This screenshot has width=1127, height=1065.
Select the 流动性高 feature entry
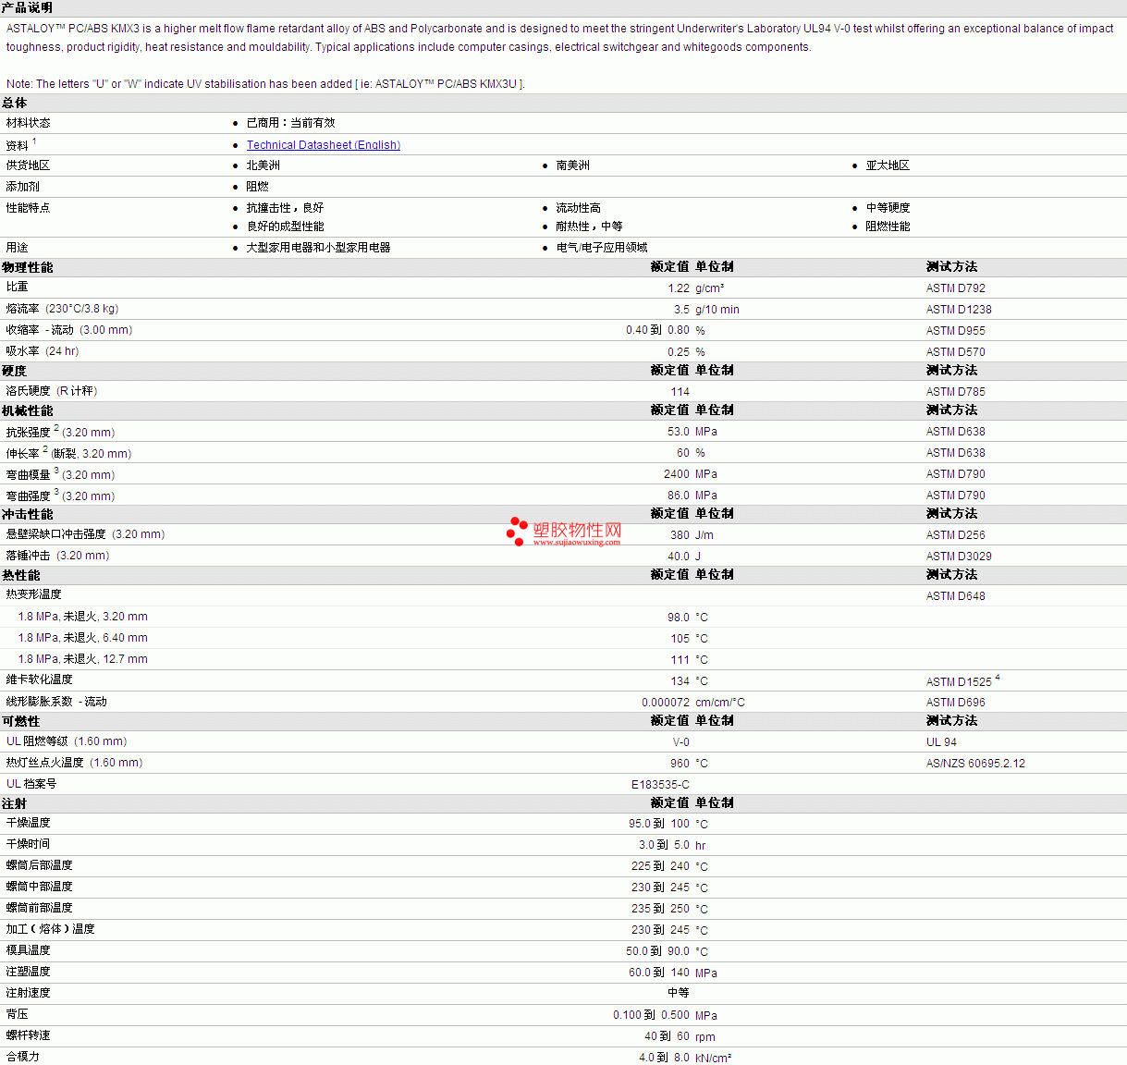click(578, 208)
